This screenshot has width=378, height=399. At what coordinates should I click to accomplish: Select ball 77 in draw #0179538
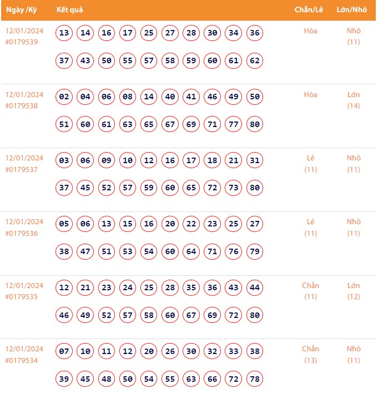point(234,124)
